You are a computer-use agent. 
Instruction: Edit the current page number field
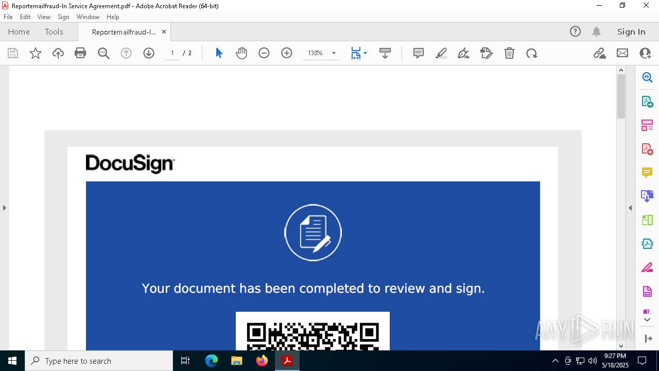coord(172,53)
